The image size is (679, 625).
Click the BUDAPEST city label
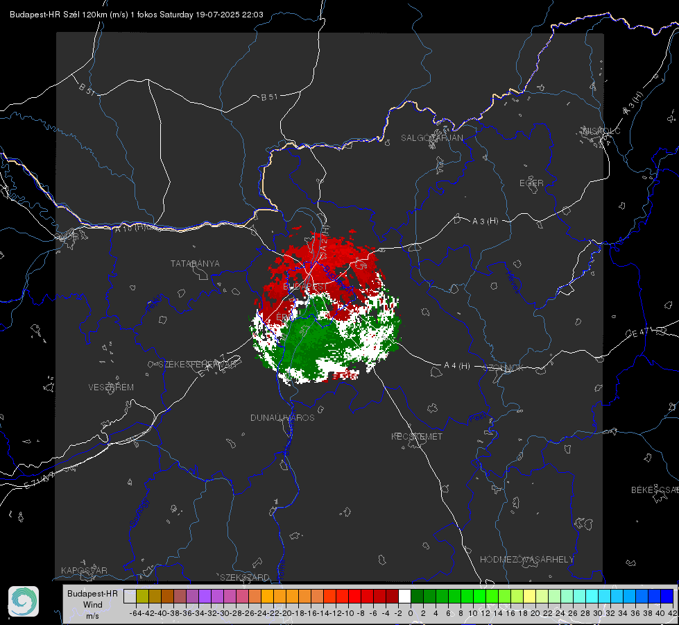tap(306, 287)
